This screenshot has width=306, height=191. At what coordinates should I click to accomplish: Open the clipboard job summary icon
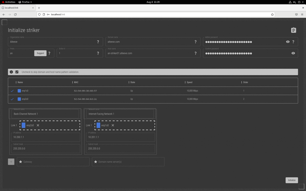(294, 30)
